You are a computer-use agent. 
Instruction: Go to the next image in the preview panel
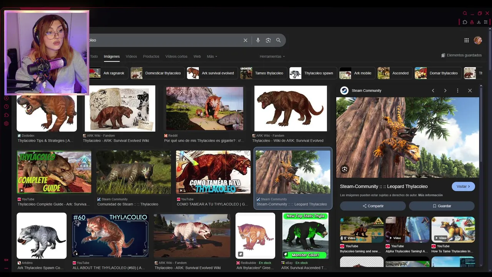(445, 90)
